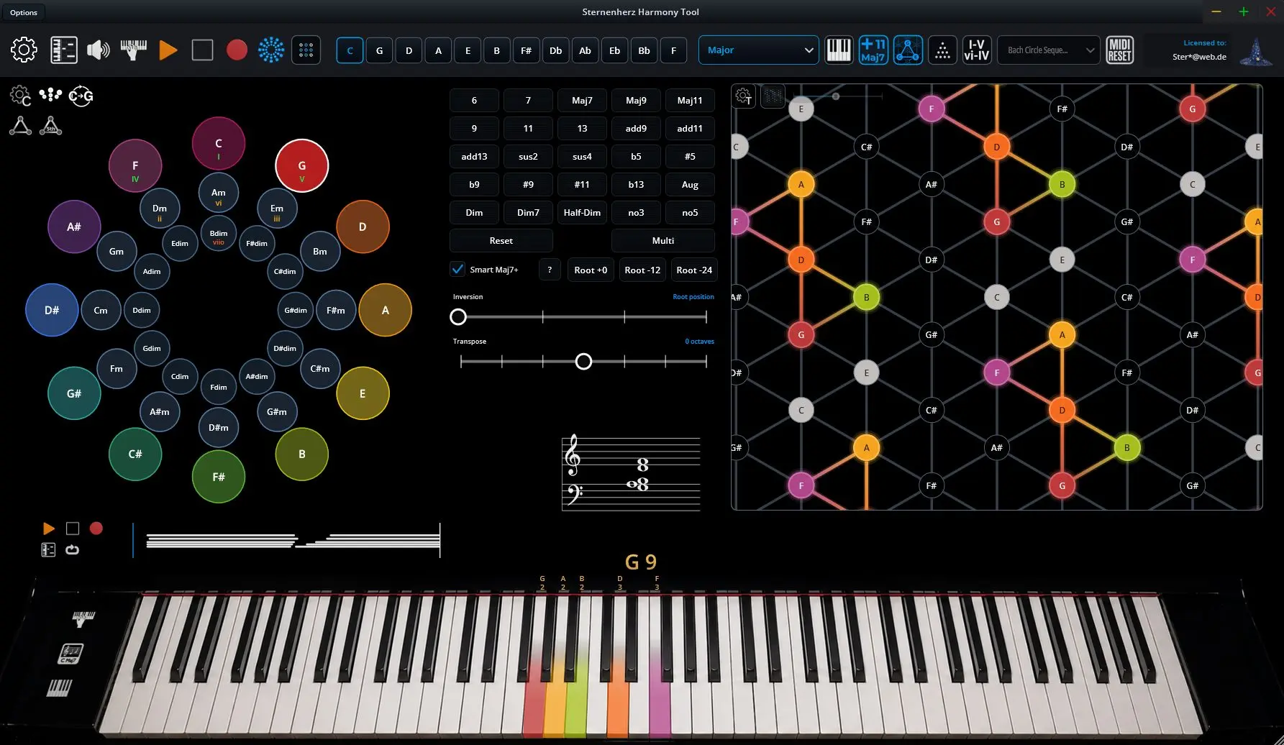Image resolution: width=1284 pixels, height=745 pixels.
Task: Click the question mark help button
Action: pos(550,270)
